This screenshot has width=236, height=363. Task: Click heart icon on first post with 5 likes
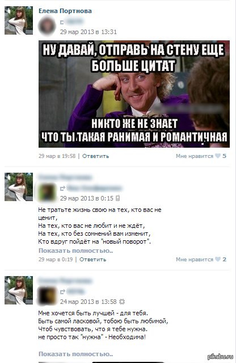(x=217, y=156)
